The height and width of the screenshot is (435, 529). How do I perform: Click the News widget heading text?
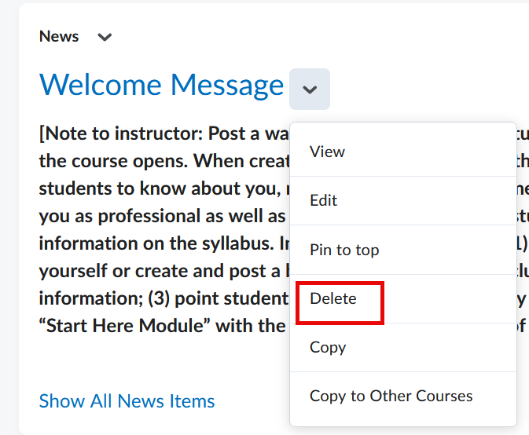pos(59,36)
